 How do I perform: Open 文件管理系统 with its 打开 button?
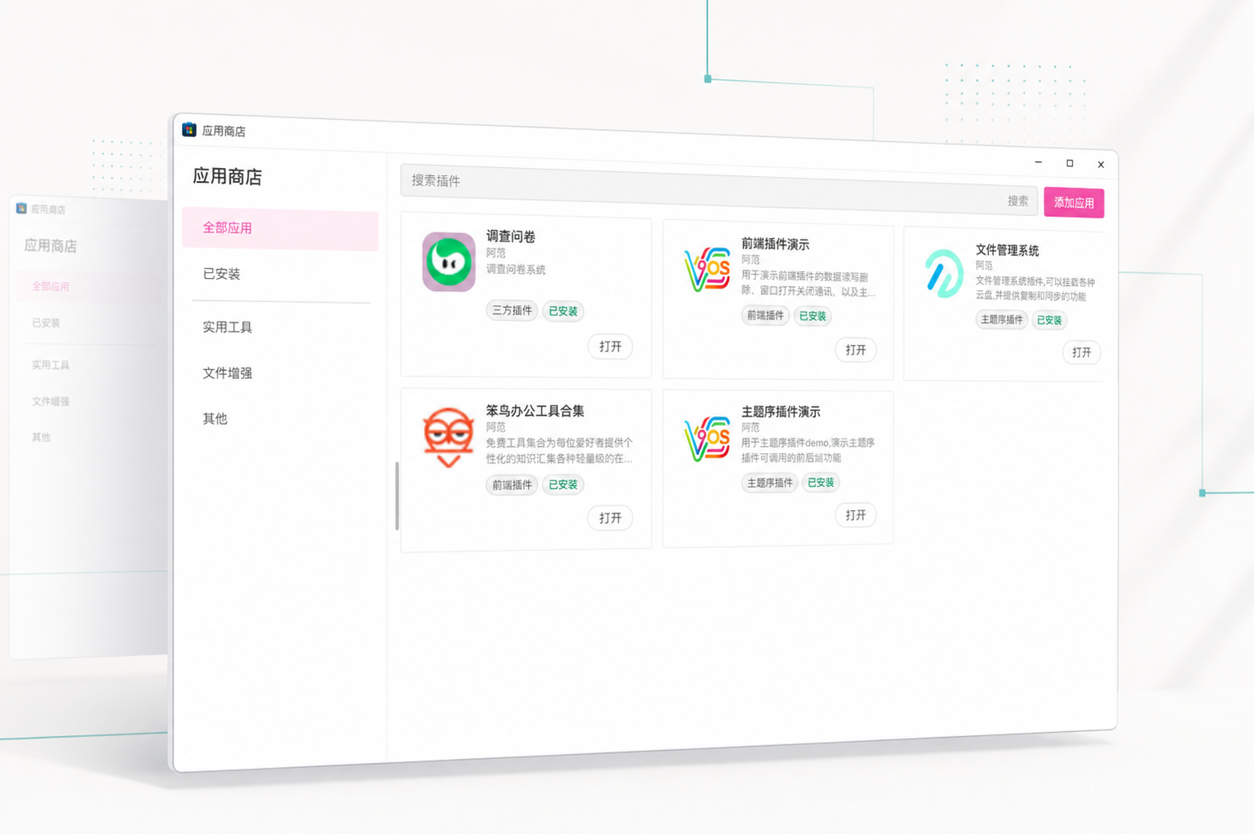(1082, 352)
